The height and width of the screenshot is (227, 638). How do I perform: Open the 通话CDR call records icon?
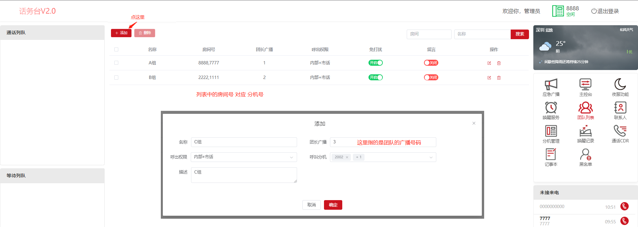[620, 134]
